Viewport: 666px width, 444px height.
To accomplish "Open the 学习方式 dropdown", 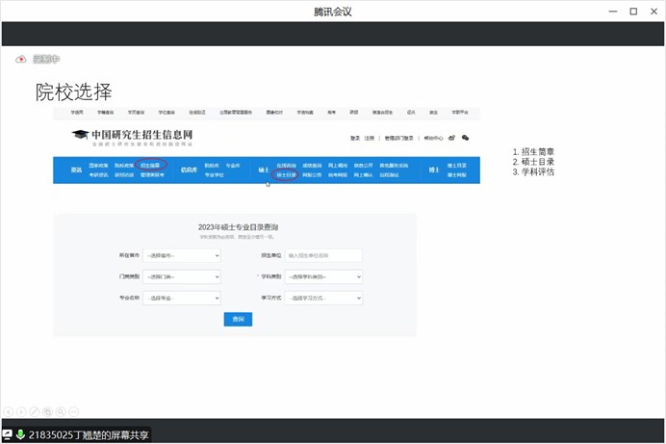I will pyautogui.click(x=323, y=299).
